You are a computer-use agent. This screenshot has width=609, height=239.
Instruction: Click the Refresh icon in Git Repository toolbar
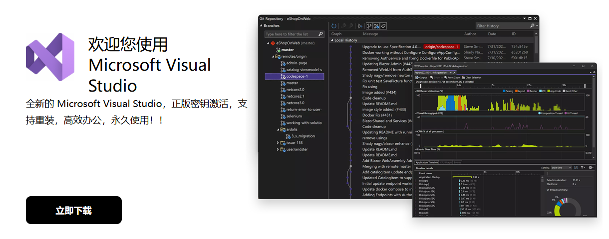pos(334,26)
